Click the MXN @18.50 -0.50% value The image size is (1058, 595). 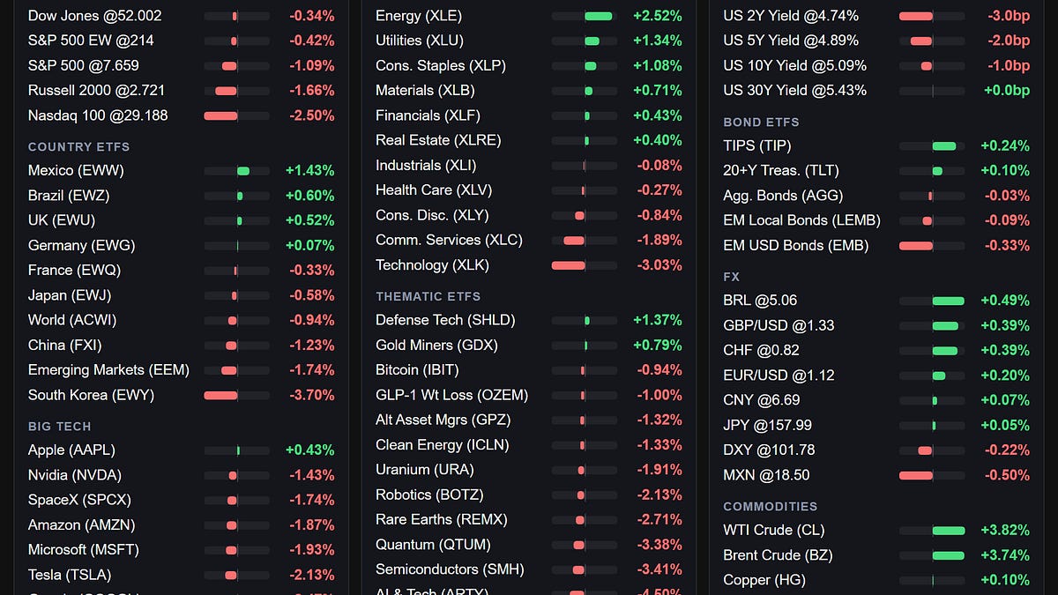pyautogui.click(x=1005, y=475)
